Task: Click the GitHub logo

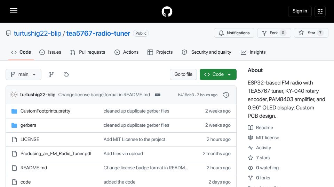Action: [x=167, y=11]
